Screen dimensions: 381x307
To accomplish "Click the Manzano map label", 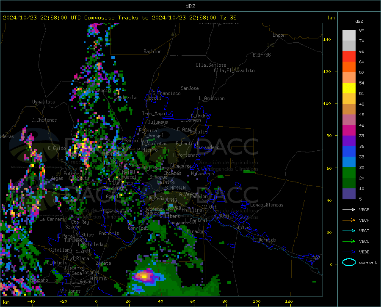I will click(39, 280).
